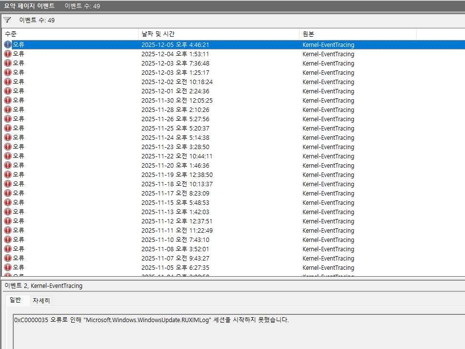The image size is (465, 349).
Task: Click Kernel-EventTracing source on the 2025-11-20 row
Action: point(328,165)
